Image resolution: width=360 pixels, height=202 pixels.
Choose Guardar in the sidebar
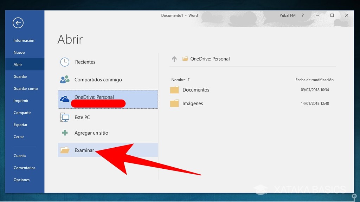[x=20, y=76]
